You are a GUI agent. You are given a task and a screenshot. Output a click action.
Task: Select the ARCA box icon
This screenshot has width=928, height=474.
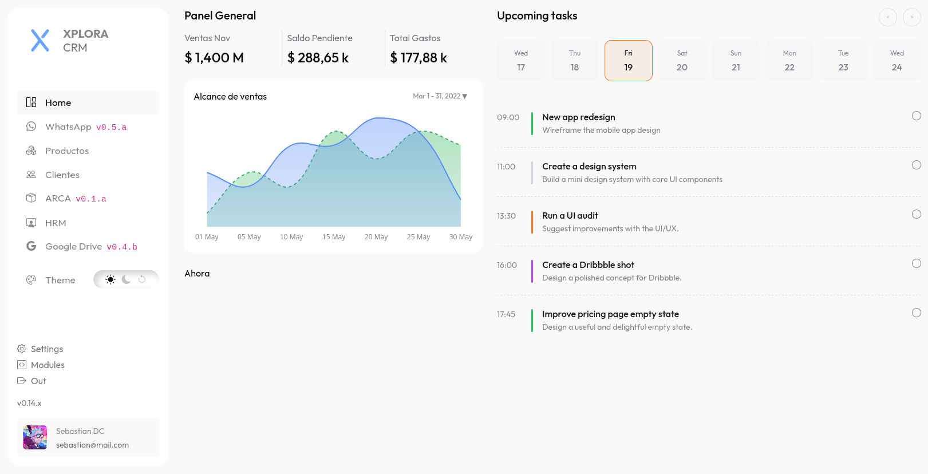pyautogui.click(x=31, y=198)
